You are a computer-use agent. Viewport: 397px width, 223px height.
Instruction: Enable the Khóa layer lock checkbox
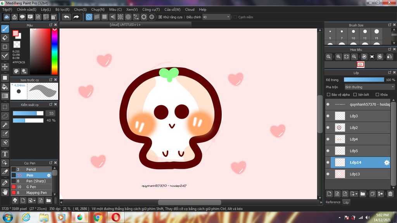[x=377, y=94]
